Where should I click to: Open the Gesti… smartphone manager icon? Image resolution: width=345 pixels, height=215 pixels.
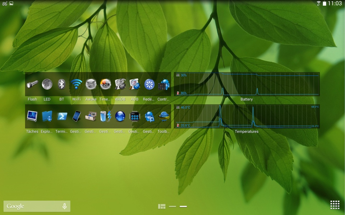click(76, 116)
